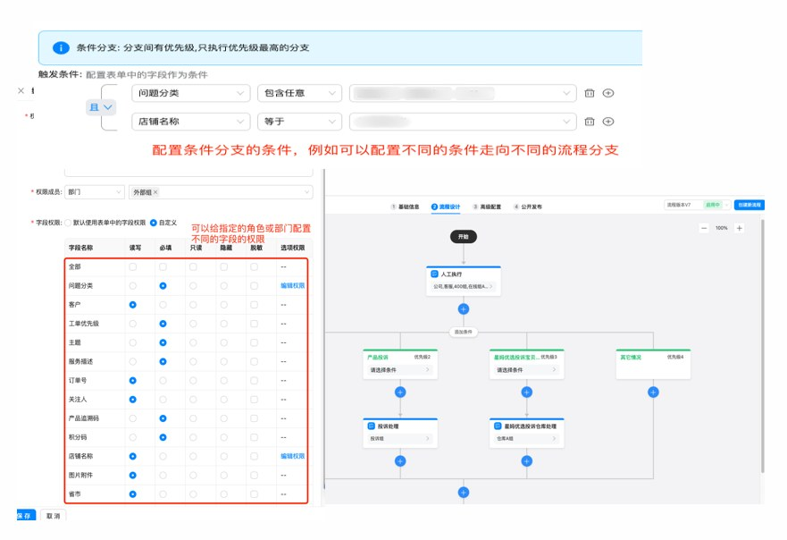Open 编辑权限 link for 店铺名称
This screenshot has width=787, height=540.
292,456
